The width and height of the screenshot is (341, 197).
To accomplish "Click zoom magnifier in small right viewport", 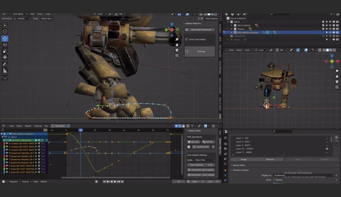I will coord(337,71).
